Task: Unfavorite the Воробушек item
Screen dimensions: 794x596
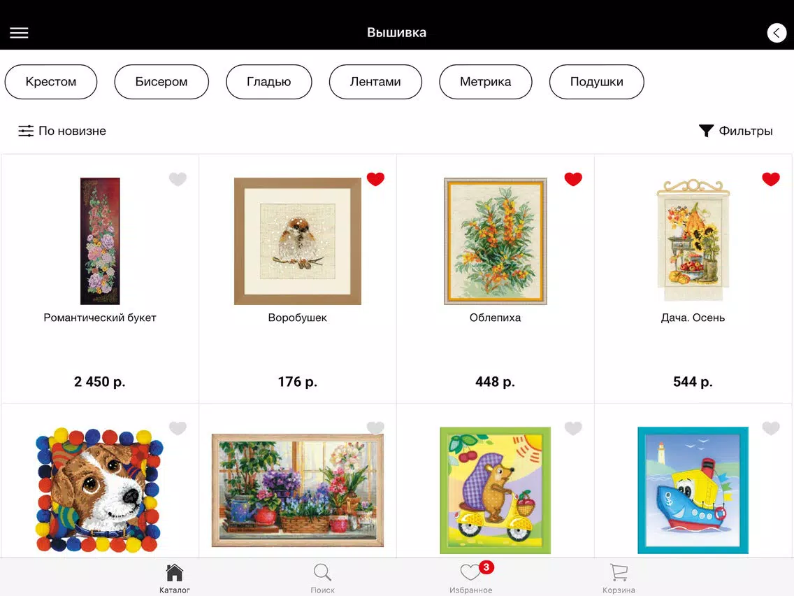Action: (x=375, y=179)
